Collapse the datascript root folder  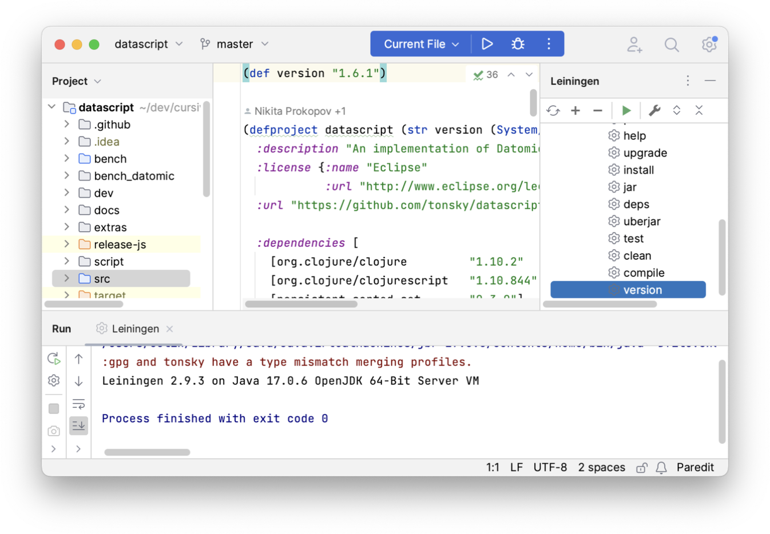52,107
